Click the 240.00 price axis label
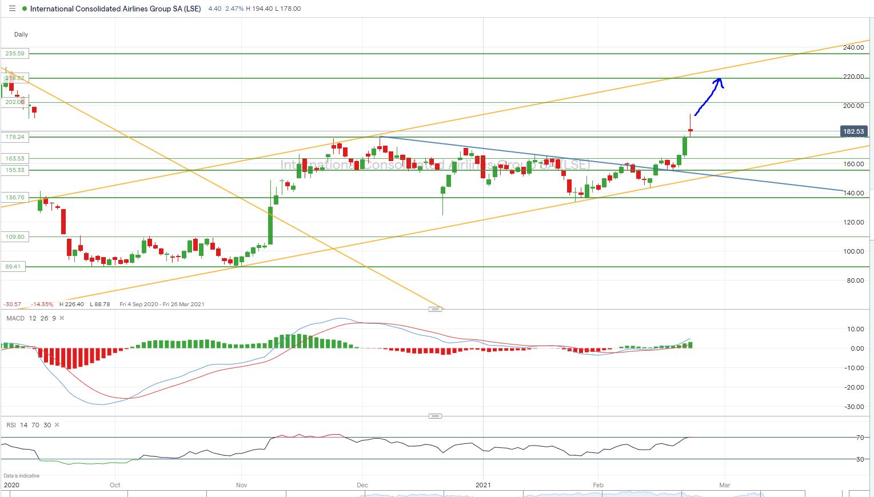The width and height of the screenshot is (874, 497). tap(853, 48)
